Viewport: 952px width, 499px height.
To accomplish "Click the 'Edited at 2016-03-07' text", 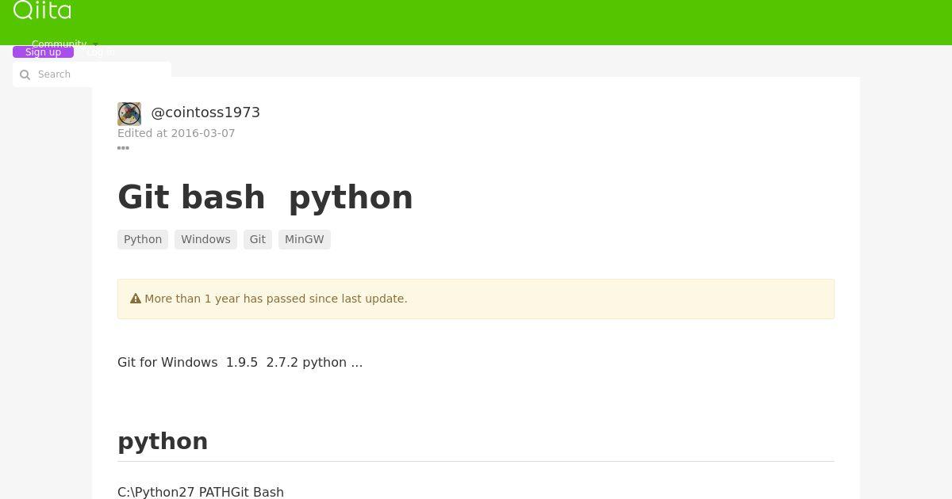I will (176, 133).
